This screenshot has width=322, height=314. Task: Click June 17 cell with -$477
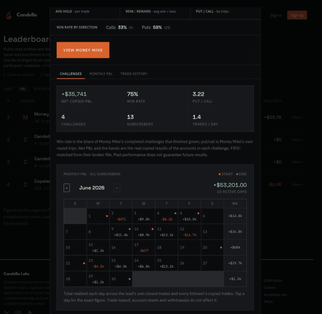(144, 247)
